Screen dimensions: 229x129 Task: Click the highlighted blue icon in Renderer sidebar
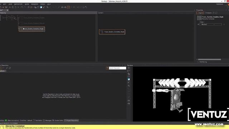pyautogui.click(x=129, y=79)
